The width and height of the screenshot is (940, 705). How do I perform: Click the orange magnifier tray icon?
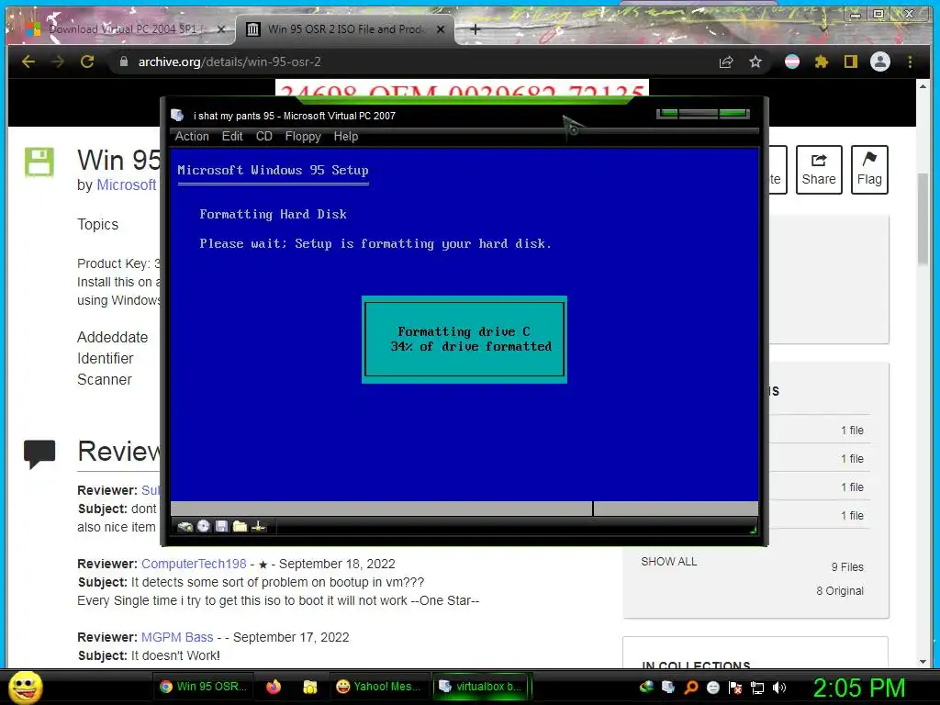(690, 688)
